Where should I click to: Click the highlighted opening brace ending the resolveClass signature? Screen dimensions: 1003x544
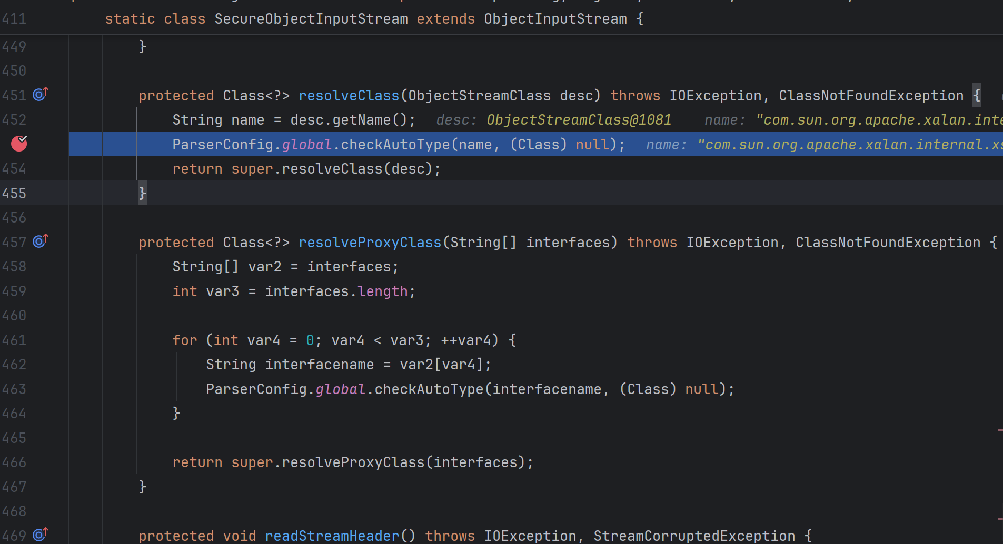(x=976, y=96)
